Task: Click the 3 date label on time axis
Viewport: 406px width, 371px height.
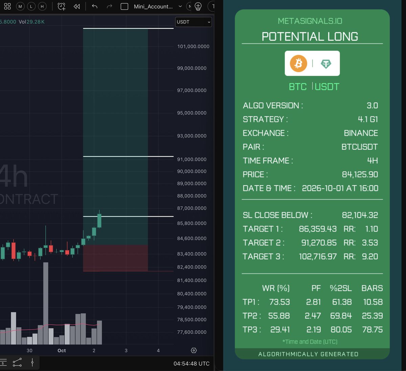Action: click(x=126, y=350)
